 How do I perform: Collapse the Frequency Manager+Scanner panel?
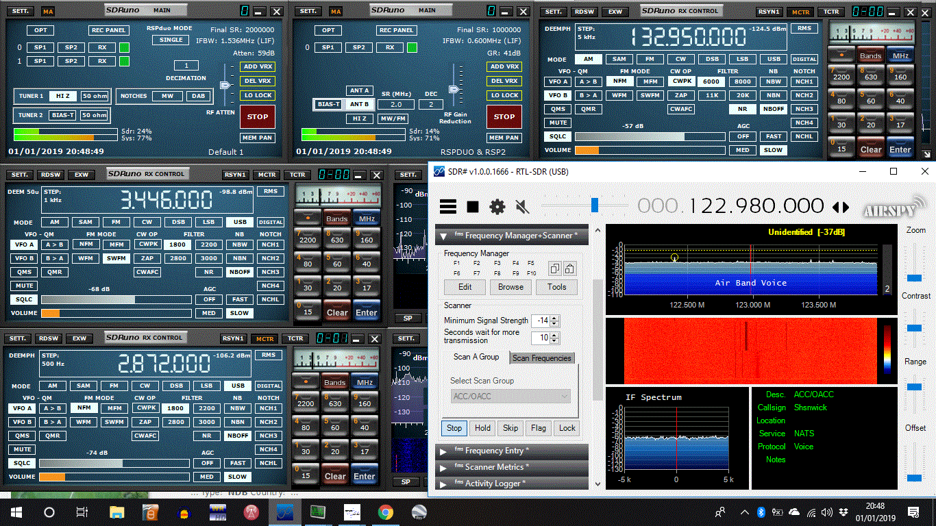[x=443, y=236]
